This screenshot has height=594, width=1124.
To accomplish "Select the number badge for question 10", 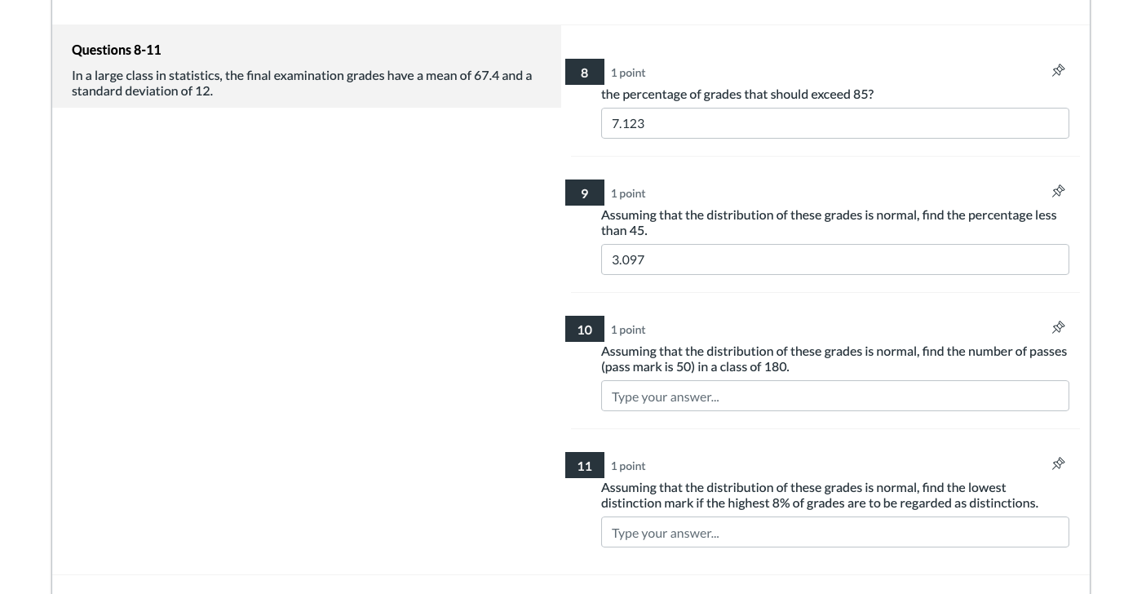I will pos(584,329).
